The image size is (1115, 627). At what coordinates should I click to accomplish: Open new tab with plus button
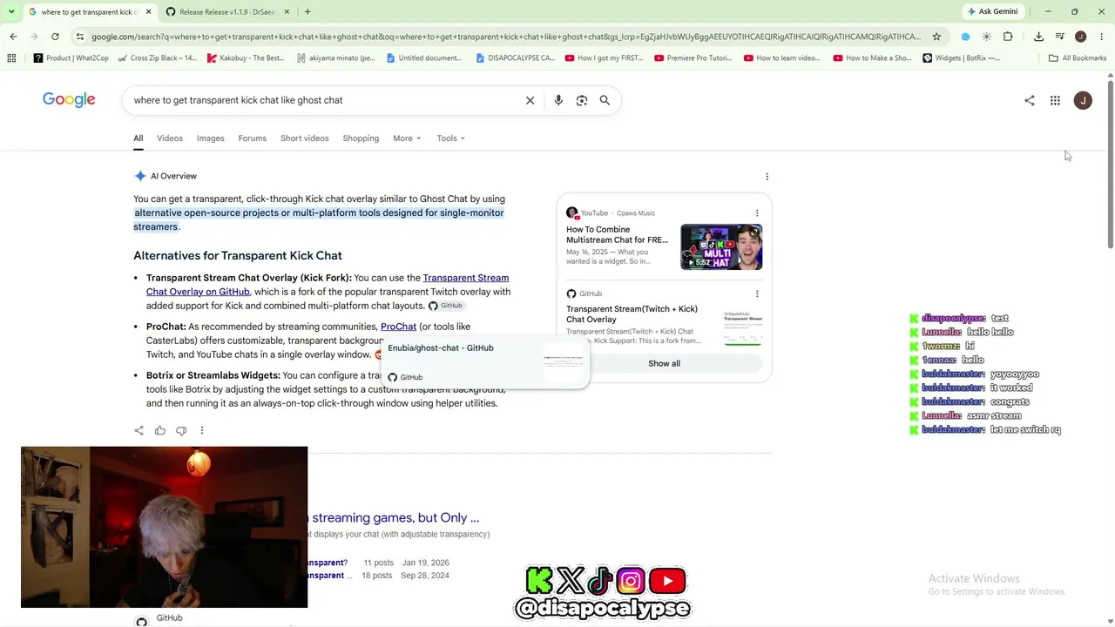point(307,11)
